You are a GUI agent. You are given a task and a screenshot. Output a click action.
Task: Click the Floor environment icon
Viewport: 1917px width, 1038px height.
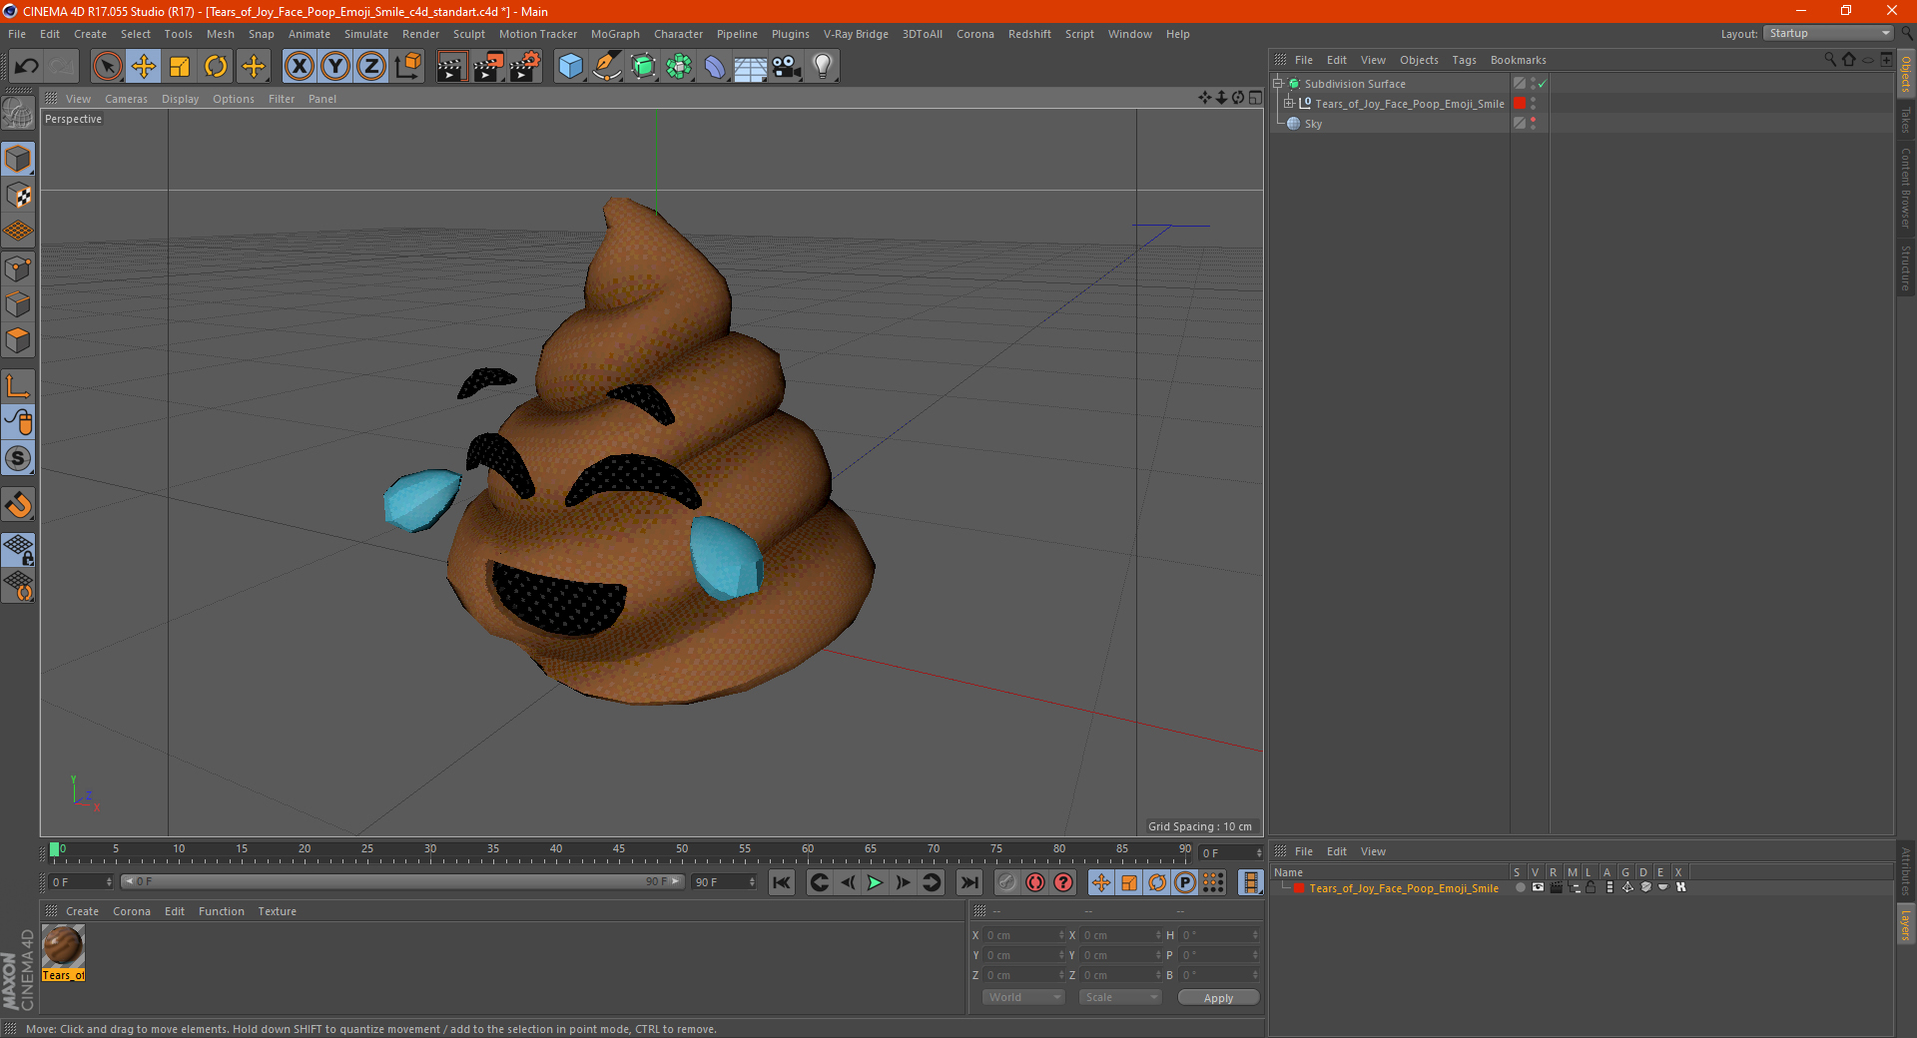[x=751, y=67]
